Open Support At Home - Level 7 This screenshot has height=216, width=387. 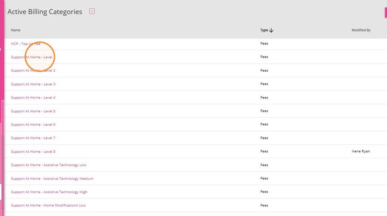coord(33,138)
